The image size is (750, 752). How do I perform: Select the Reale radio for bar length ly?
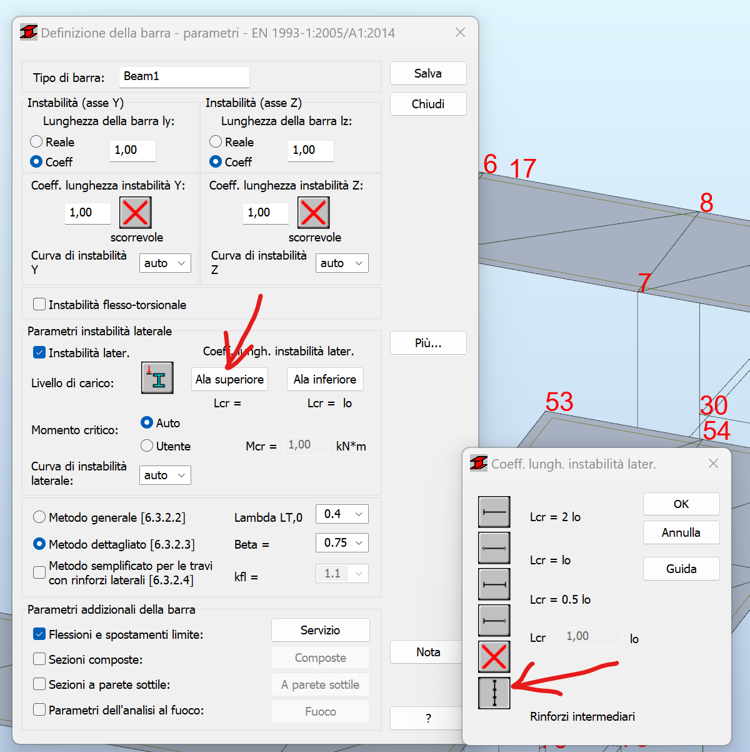[x=36, y=141]
